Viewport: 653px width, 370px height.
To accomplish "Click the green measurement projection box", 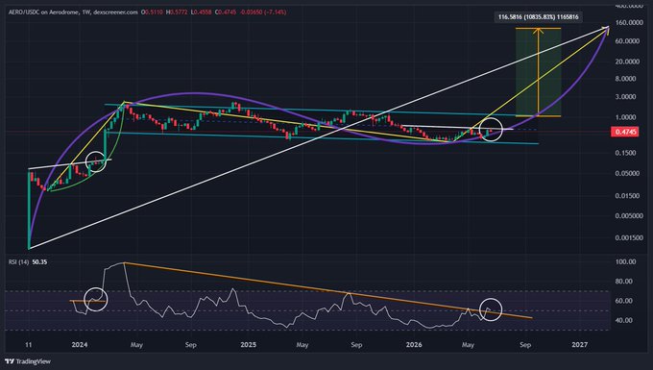I will pyautogui.click(x=539, y=72).
